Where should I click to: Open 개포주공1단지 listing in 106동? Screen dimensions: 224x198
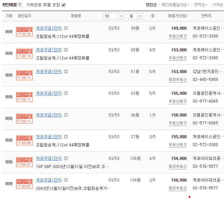click(x=49, y=159)
